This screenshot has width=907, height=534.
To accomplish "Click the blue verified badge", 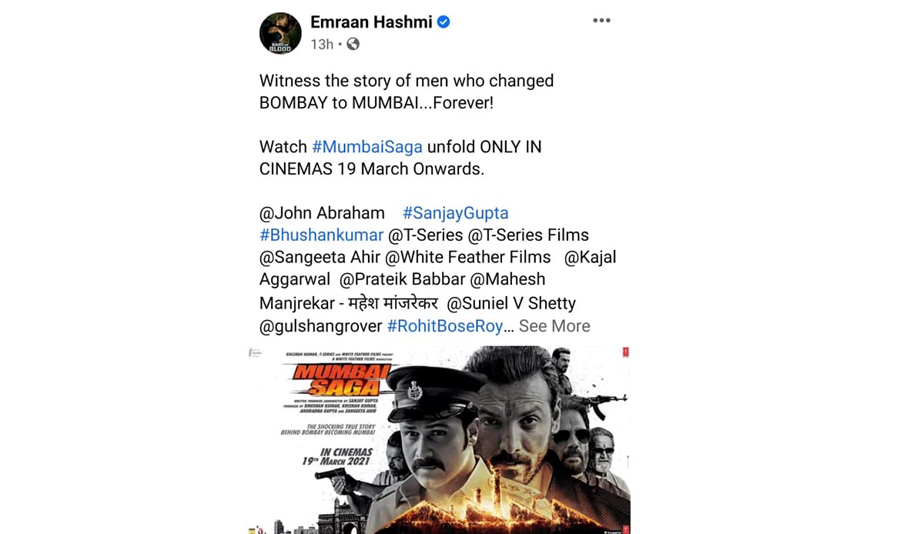I will click(443, 22).
